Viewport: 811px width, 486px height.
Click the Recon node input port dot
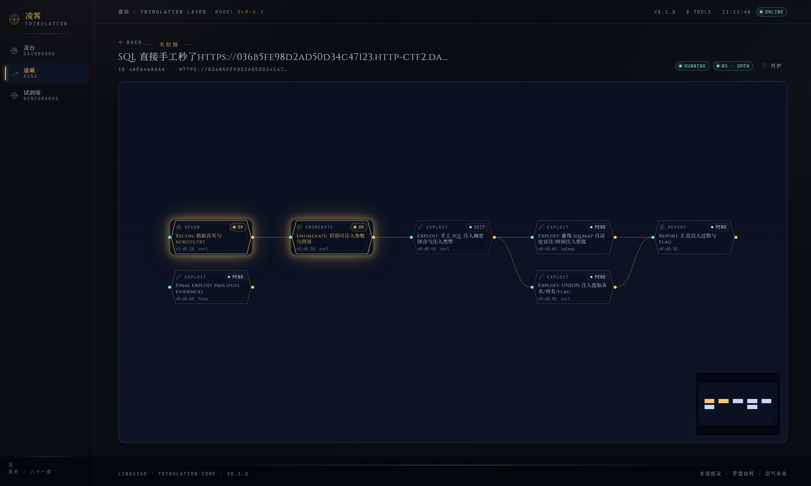click(x=170, y=238)
